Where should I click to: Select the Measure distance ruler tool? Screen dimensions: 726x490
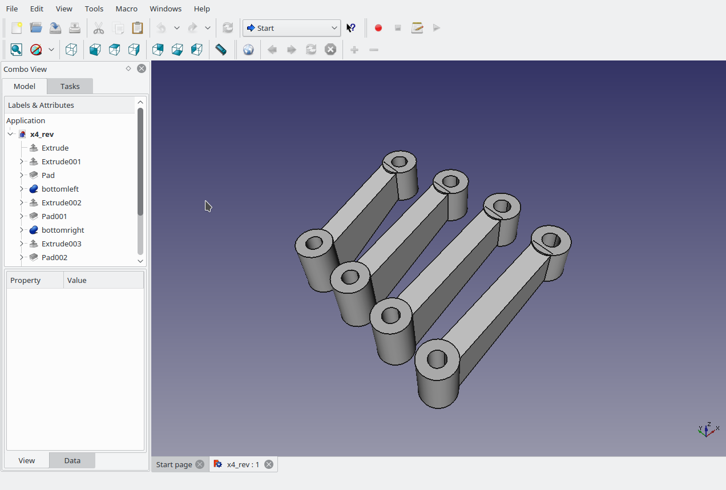pos(221,50)
